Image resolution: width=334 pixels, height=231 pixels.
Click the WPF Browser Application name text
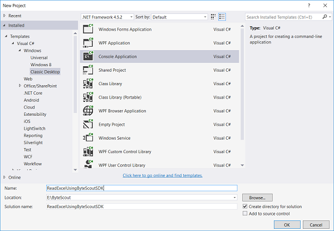[122, 111]
